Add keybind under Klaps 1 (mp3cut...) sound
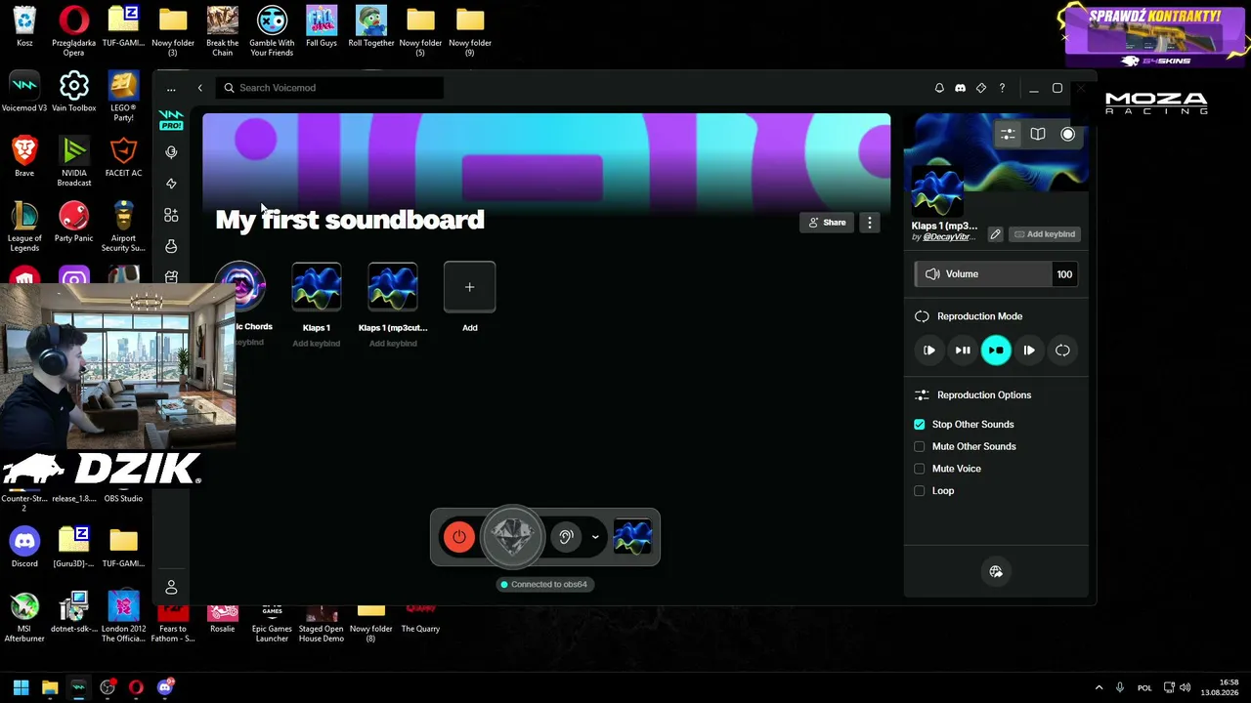 pyautogui.click(x=393, y=344)
